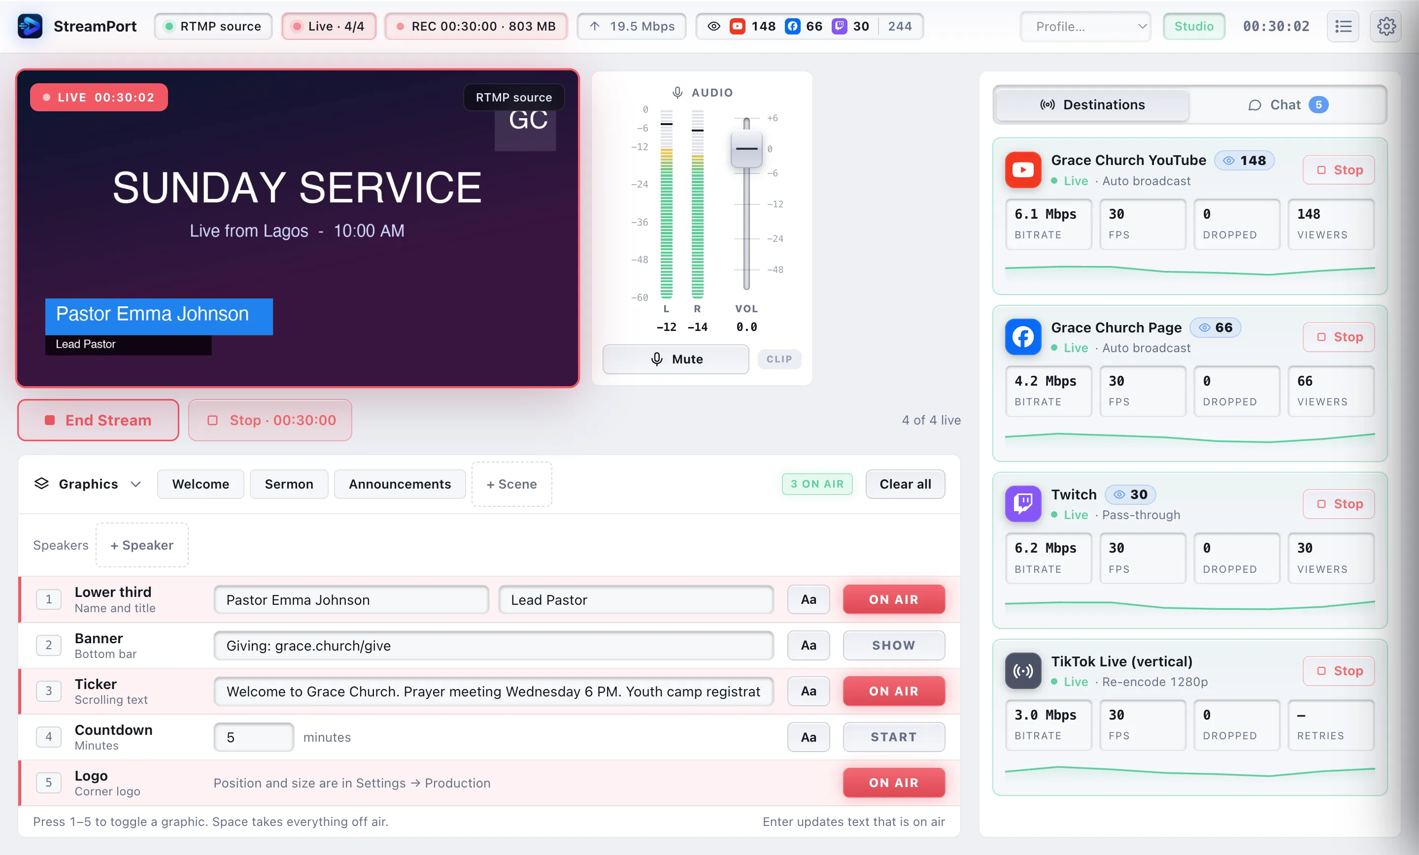1419x855 pixels.
Task: Open text style Aa for Countdown
Action: tap(809, 737)
